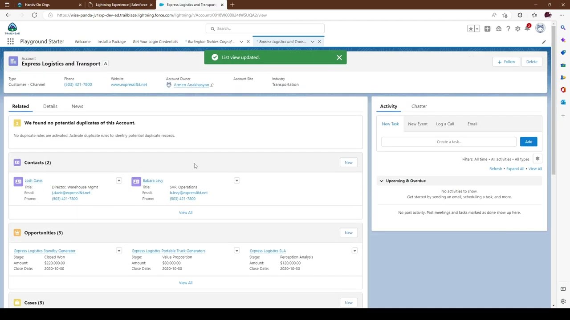570x320 pixels.
Task: Click the account hierarchy icon beside account name
Action: click(x=106, y=64)
